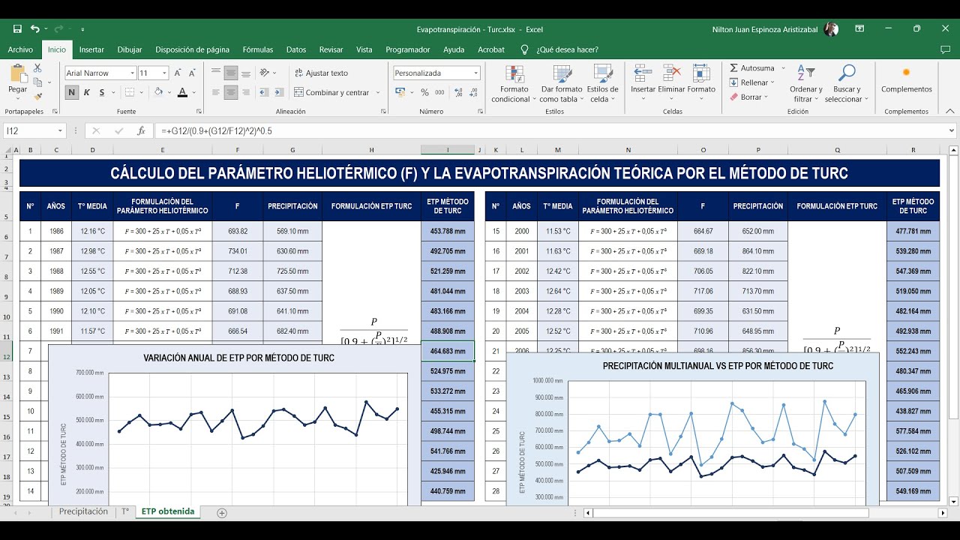The height and width of the screenshot is (540, 960).
Task: Toggle italic formatting with the K button
Action: click(x=87, y=92)
